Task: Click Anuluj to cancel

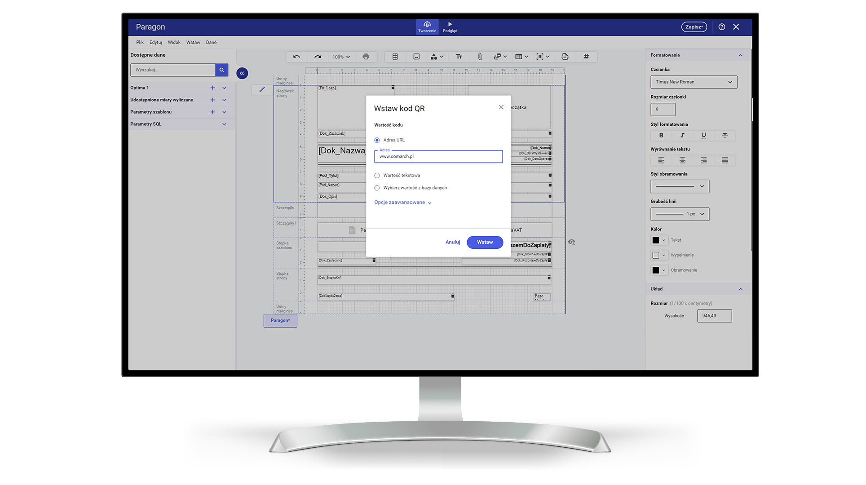Action: tap(452, 242)
